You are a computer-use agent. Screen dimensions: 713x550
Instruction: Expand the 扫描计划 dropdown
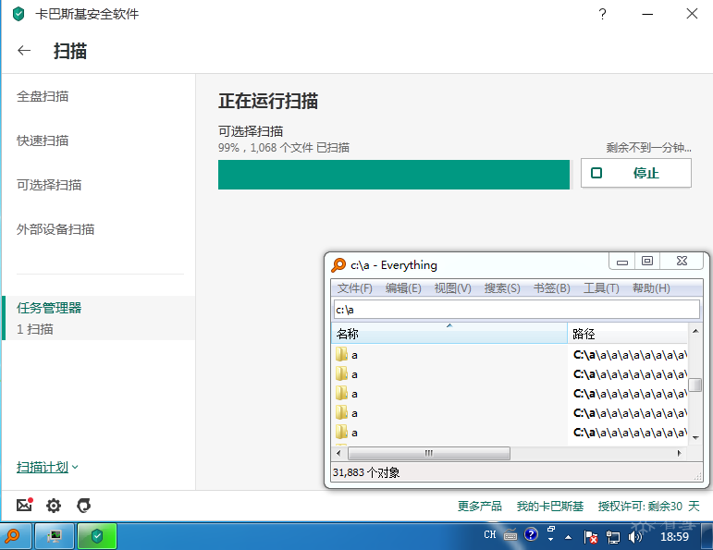click(47, 467)
